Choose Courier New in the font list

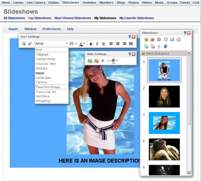52,64
